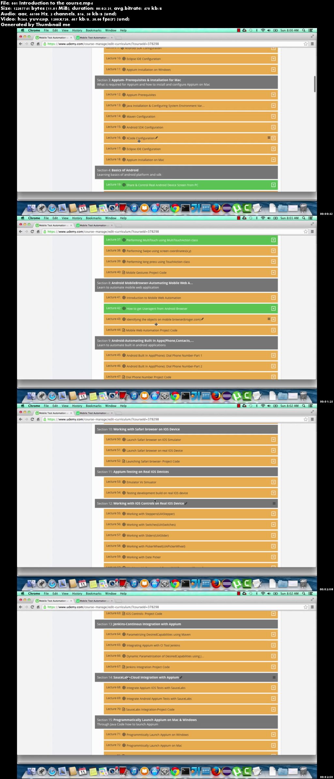Grab the reorder handle icon on Lecture 43
This screenshot has width=334, height=779.
point(269,319)
